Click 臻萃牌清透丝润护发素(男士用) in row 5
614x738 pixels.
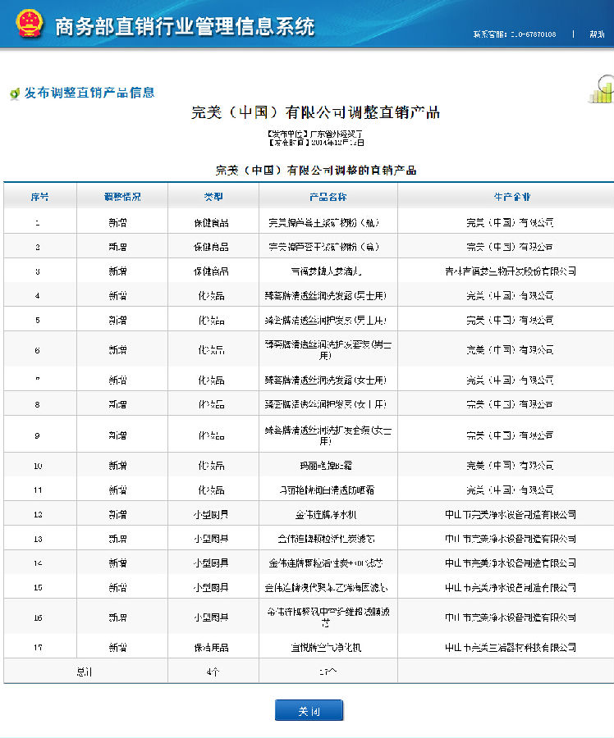(326, 321)
